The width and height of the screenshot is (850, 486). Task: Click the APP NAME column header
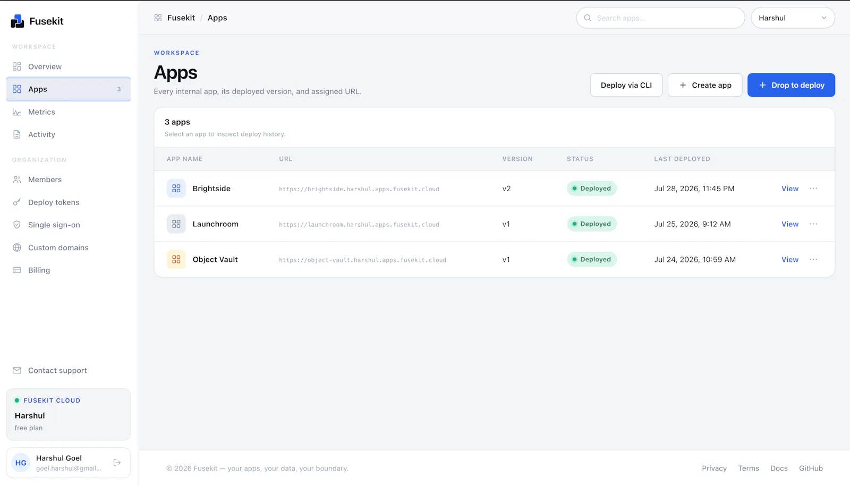(184, 159)
